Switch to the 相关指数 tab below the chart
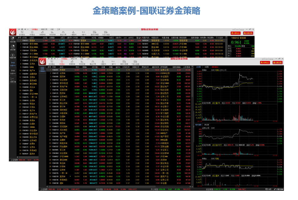 (198, 125)
